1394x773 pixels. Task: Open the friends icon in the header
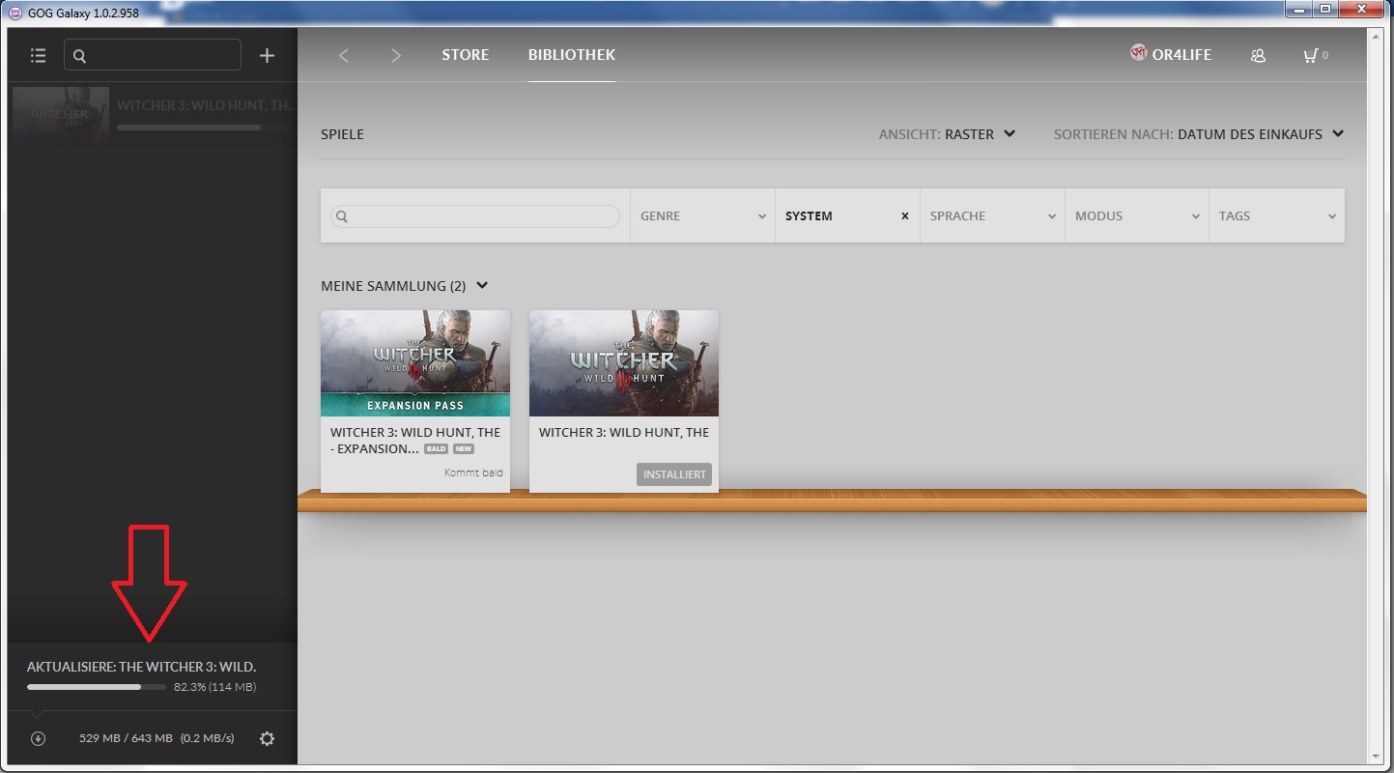click(1258, 56)
